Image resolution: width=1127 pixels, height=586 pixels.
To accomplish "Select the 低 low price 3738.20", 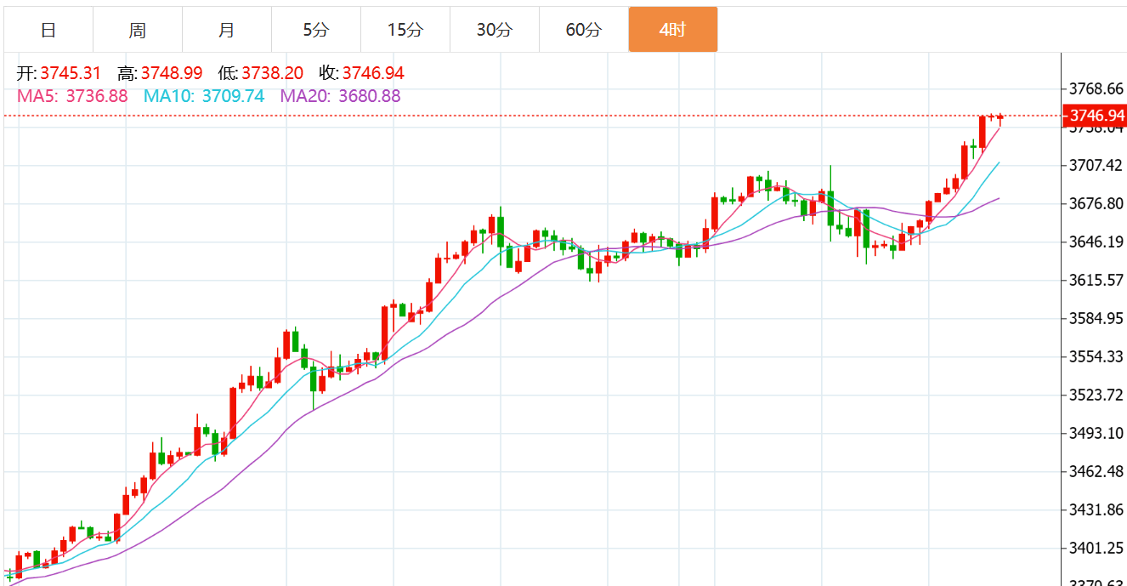I will point(262,73).
